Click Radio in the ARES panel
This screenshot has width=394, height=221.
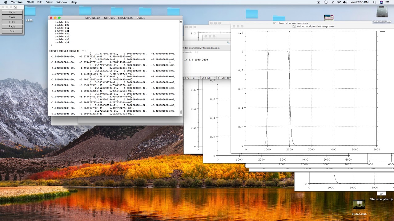(12, 27)
